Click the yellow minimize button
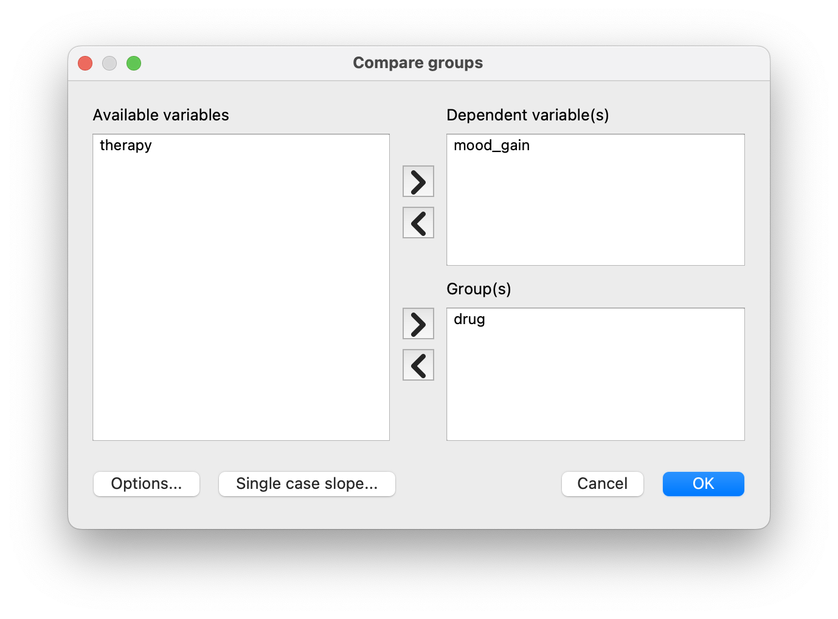The width and height of the screenshot is (838, 619). click(x=109, y=63)
